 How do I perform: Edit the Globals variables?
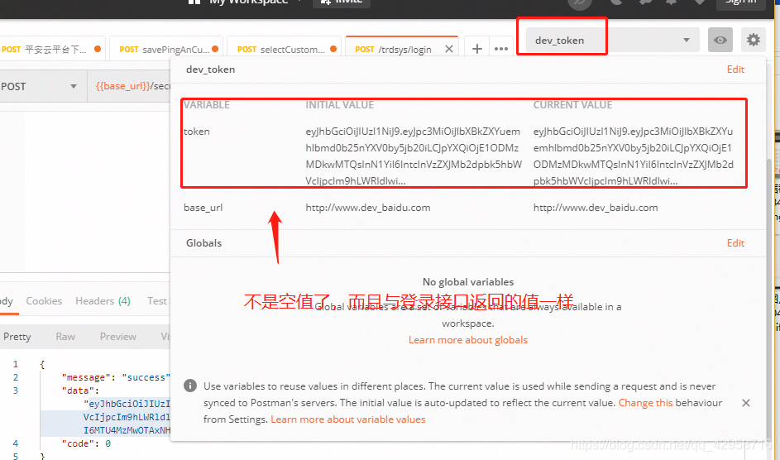pyautogui.click(x=735, y=242)
